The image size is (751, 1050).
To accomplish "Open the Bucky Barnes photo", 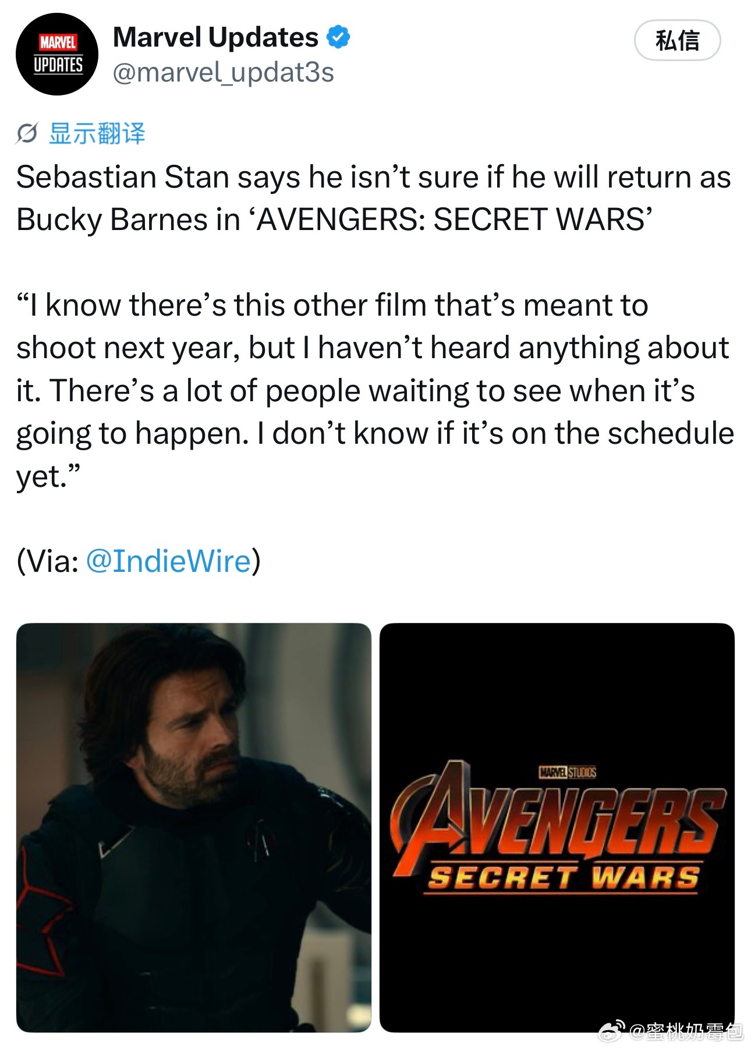I will pyautogui.click(x=194, y=827).
